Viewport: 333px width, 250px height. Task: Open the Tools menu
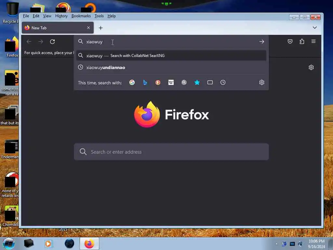(99, 16)
